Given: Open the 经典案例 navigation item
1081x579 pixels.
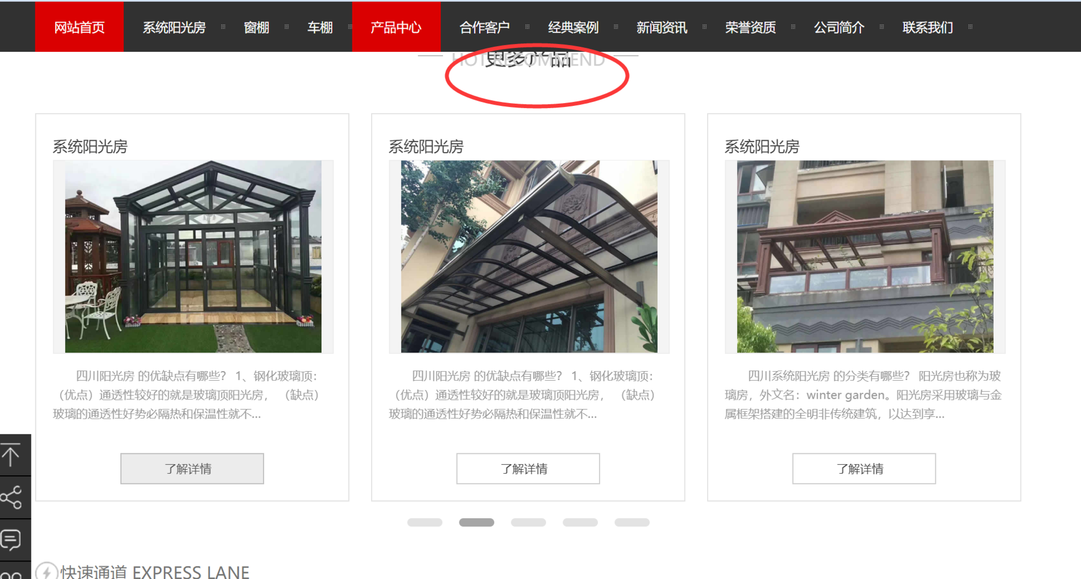Looking at the screenshot, I should (x=573, y=27).
